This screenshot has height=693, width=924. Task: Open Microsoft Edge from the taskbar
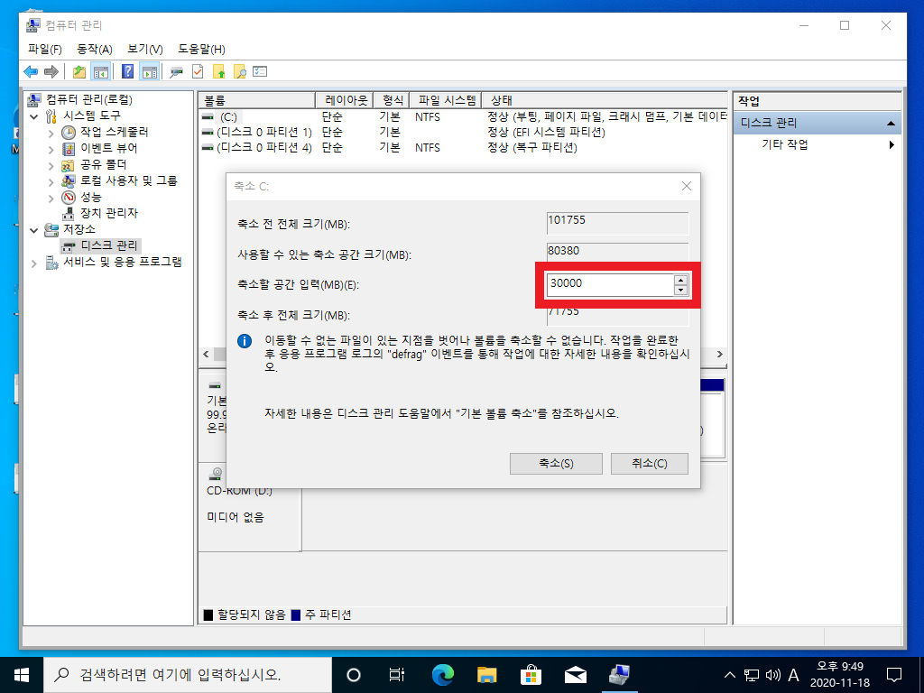(x=443, y=674)
